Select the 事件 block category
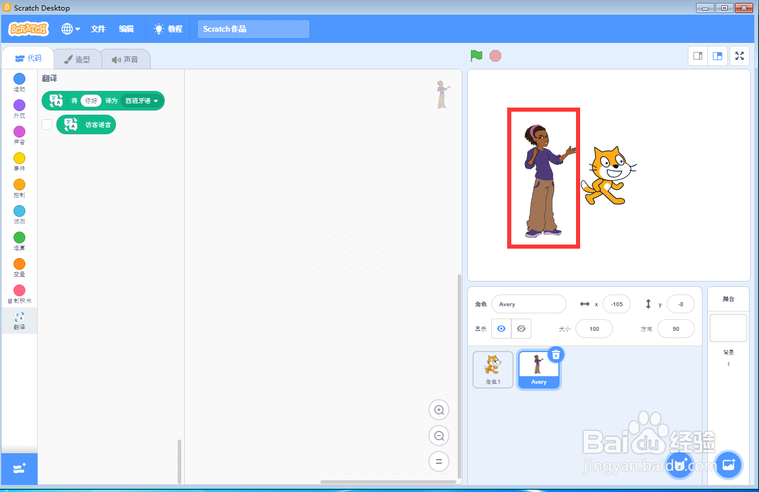Viewport: 759px width, 492px height. (x=19, y=162)
